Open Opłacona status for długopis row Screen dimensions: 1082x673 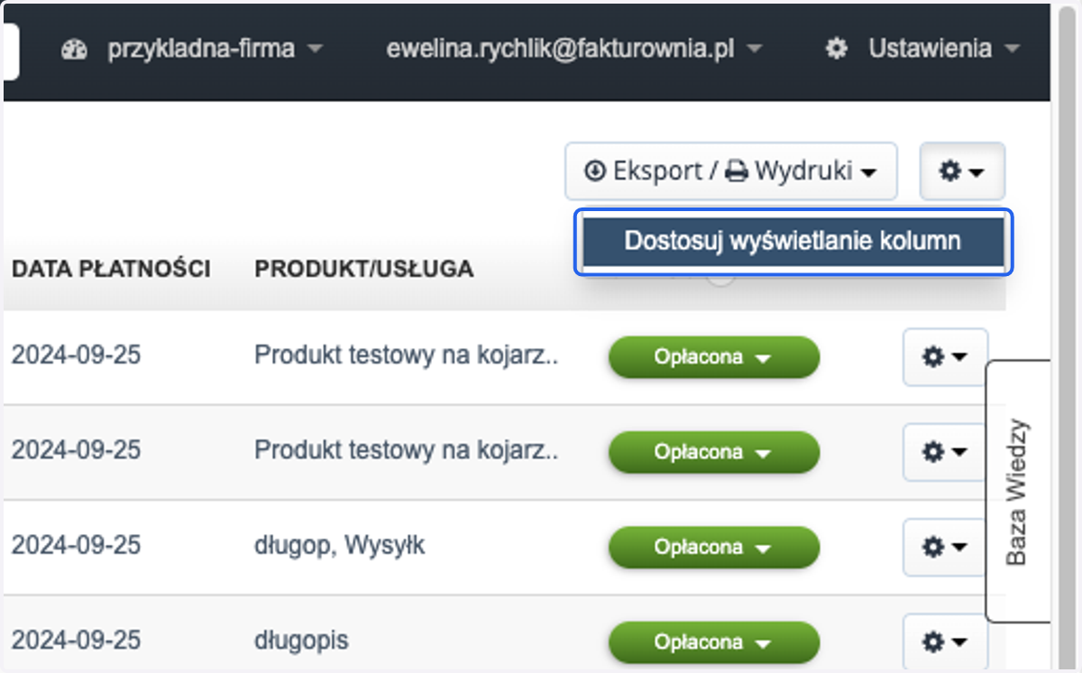point(714,642)
